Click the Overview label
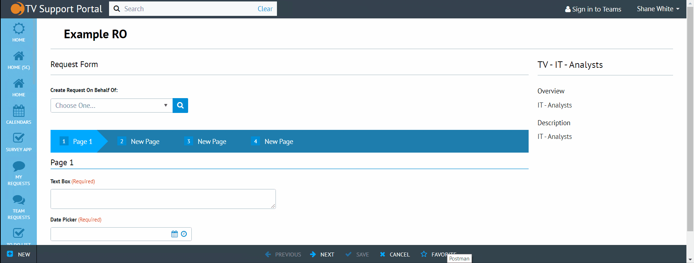Viewport: 694px width, 263px height. (x=551, y=91)
